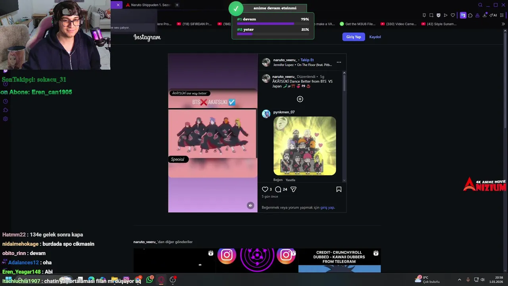The height and width of the screenshot is (286, 508).
Task: Vote #2 yeter in the poll
Action: coord(273,32)
